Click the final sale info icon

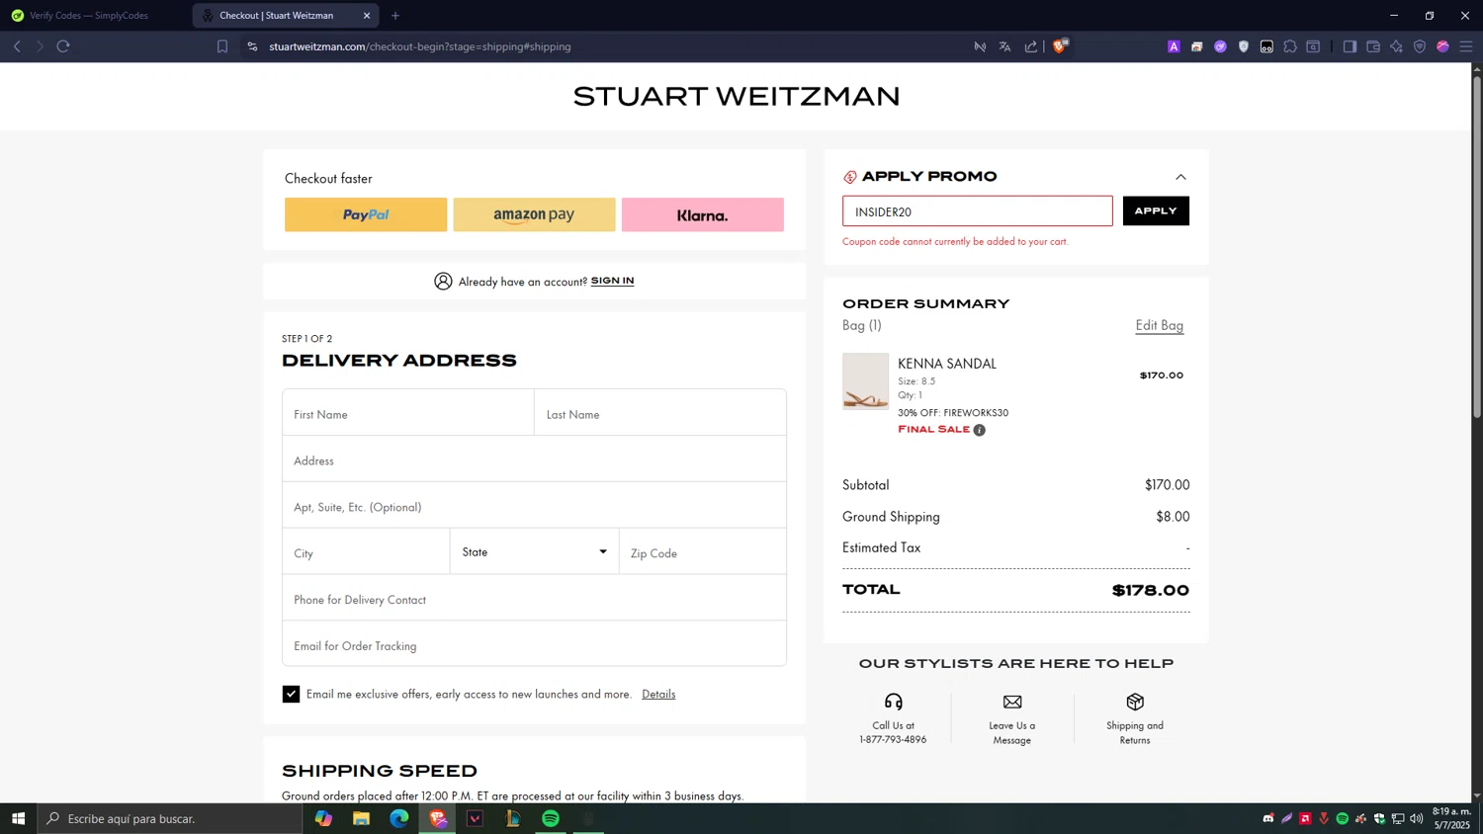(979, 430)
